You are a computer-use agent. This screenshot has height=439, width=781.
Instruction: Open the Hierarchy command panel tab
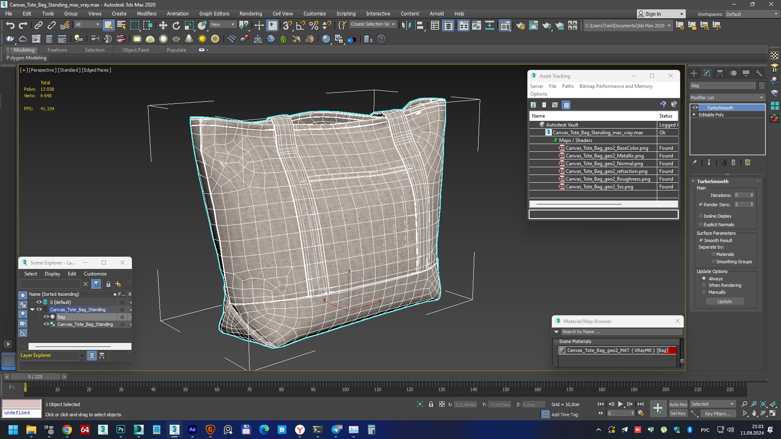click(720, 73)
